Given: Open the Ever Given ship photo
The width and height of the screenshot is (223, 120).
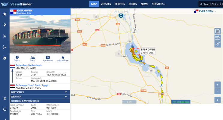Looking at the screenshot, I should point(40,34).
